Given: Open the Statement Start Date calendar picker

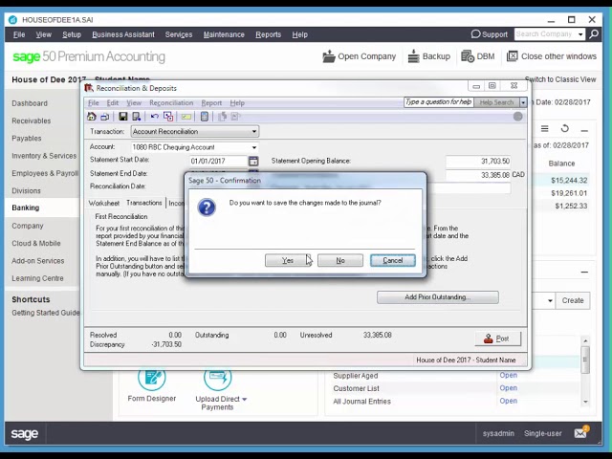Looking at the screenshot, I should click(253, 161).
